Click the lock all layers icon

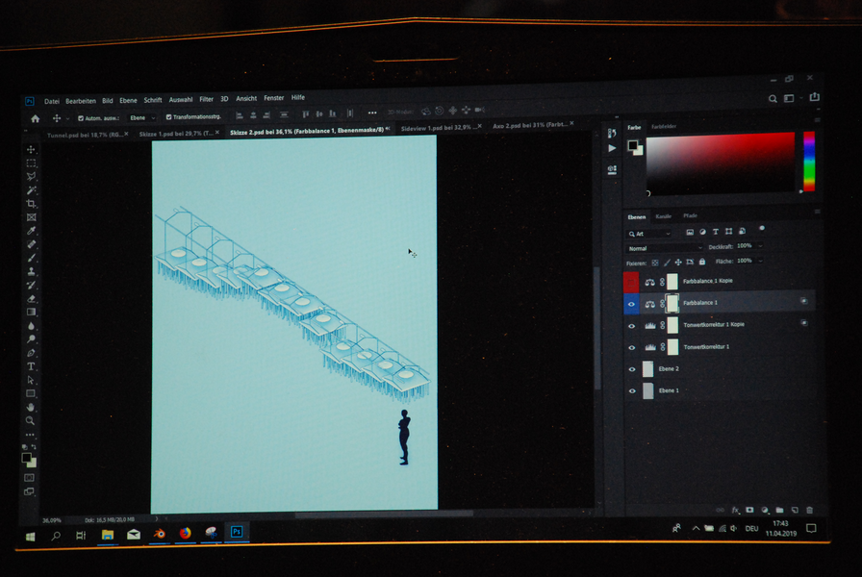click(x=702, y=262)
